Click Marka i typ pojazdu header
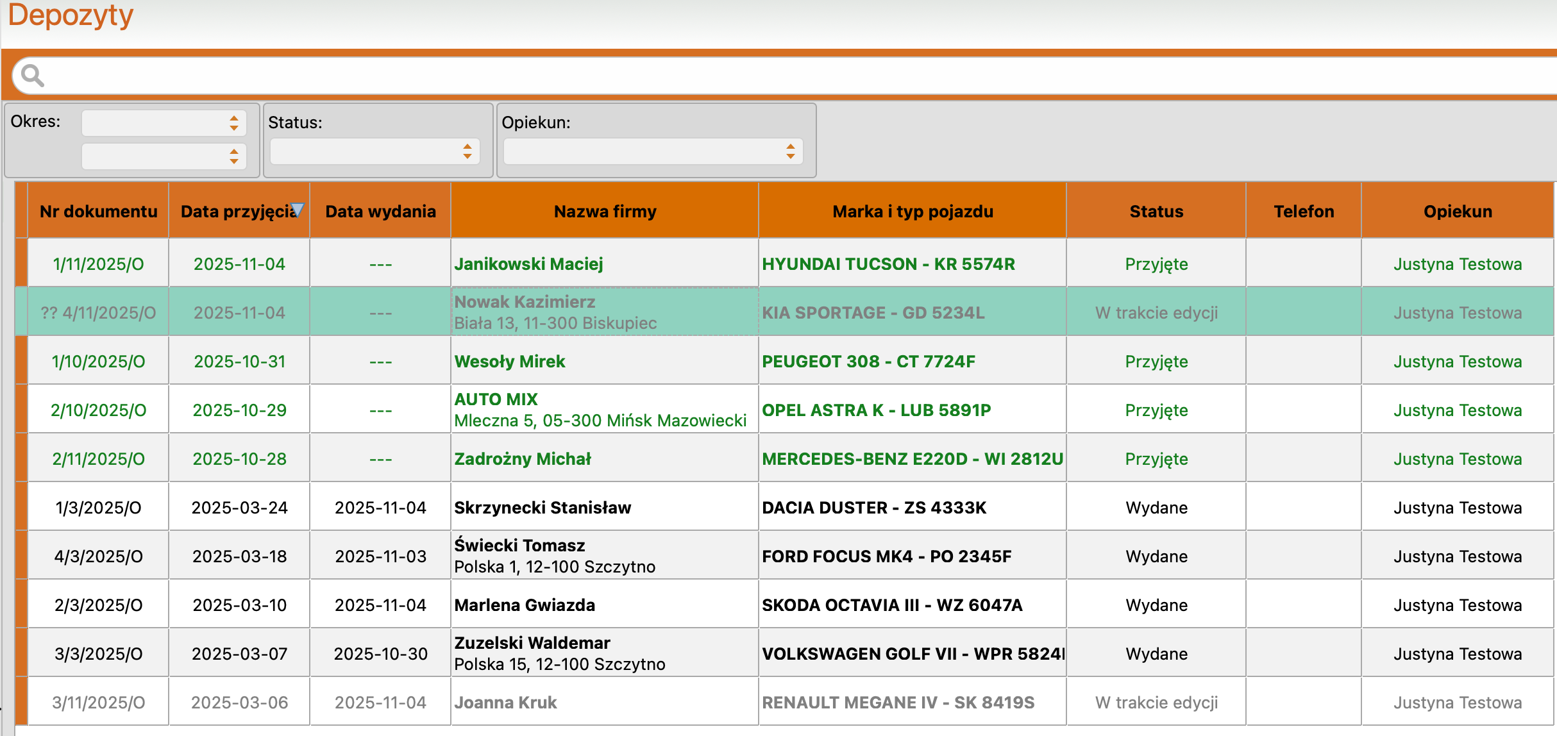 (x=913, y=212)
